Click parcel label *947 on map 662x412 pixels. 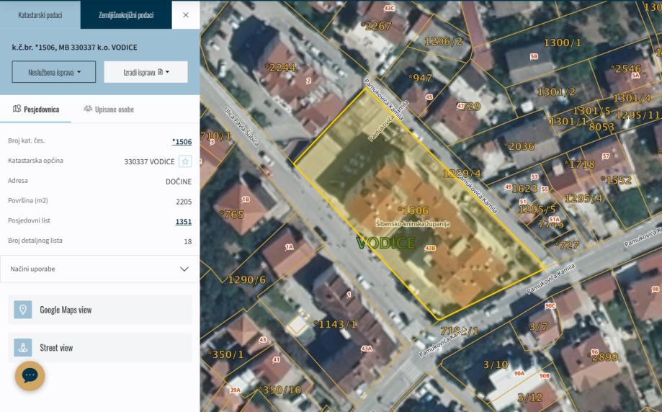421,78
